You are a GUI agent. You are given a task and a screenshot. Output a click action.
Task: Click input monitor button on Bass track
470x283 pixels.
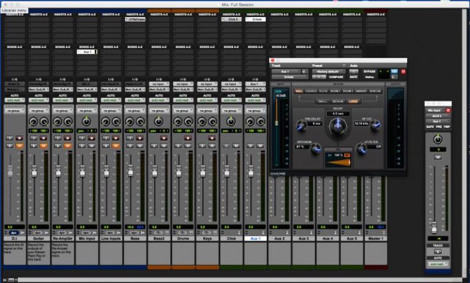coord(130,138)
